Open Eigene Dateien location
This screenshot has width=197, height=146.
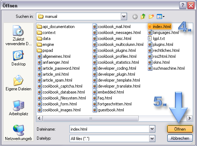coord(19,83)
